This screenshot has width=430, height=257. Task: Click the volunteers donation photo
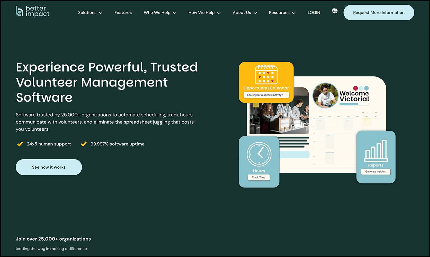point(279,111)
